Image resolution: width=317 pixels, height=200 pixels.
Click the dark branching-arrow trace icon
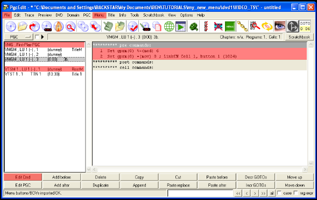(x=293, y=26)
